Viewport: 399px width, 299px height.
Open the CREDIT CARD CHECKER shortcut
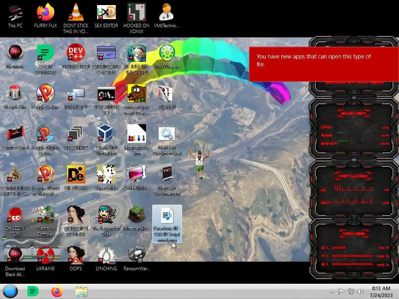106,60
